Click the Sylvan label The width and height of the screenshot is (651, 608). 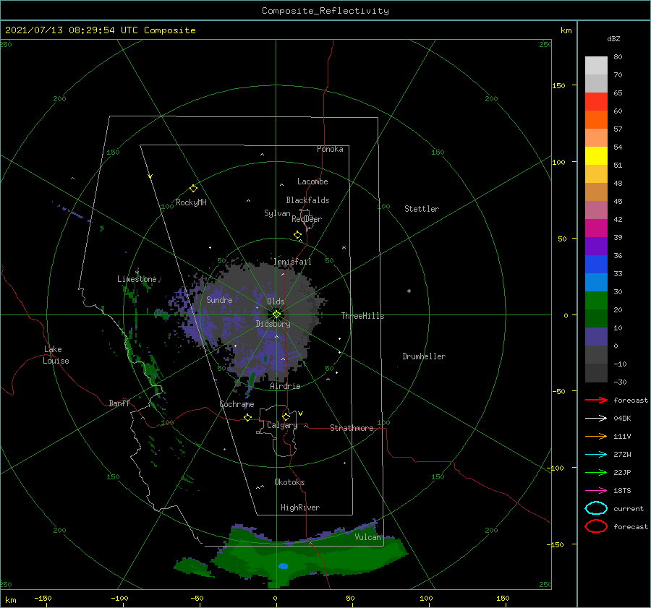pos(277,213)
